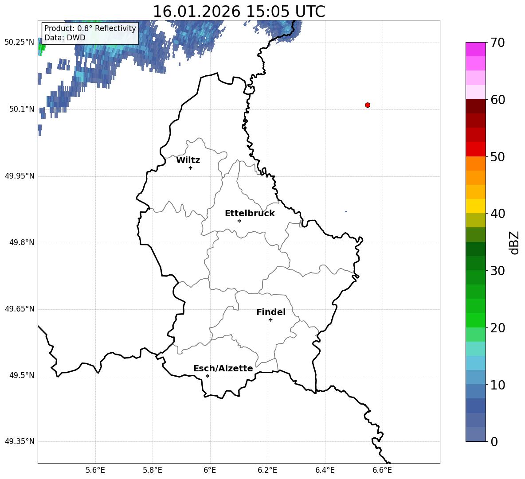The height and width of the screenshot is (479, 525).
Task: Click the Ettelbruck city label
Action: click(x=250, y=214)
